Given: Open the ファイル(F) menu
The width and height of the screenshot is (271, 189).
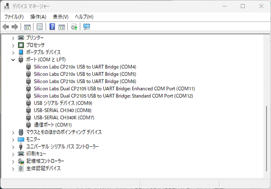Looking at the screenshot, I should tap(14, 17).
